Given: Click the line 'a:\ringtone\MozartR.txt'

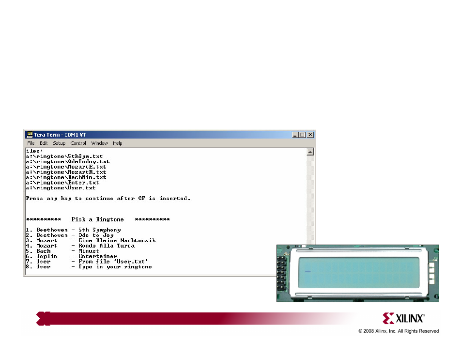Looking at the screenshot, I should click(x=66, y=172).
